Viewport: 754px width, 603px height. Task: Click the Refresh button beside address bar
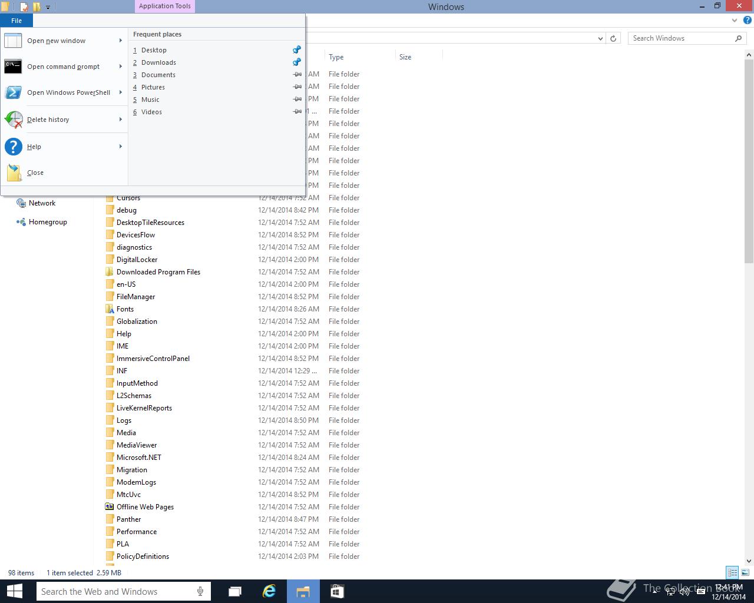pos(613,38)
